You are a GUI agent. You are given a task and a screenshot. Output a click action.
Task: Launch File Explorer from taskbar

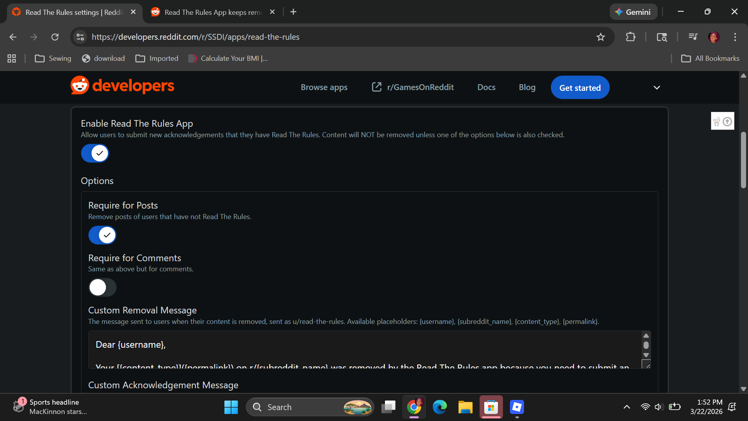(465, 407)
